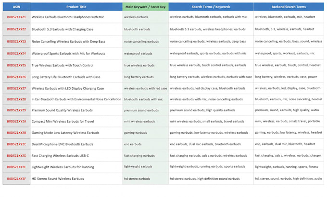Click backend terms 'wireless, bluetooth, earbuds, mic, headset'
The height and width of the screenshot is (197, 327).
(x=285, y=17)
